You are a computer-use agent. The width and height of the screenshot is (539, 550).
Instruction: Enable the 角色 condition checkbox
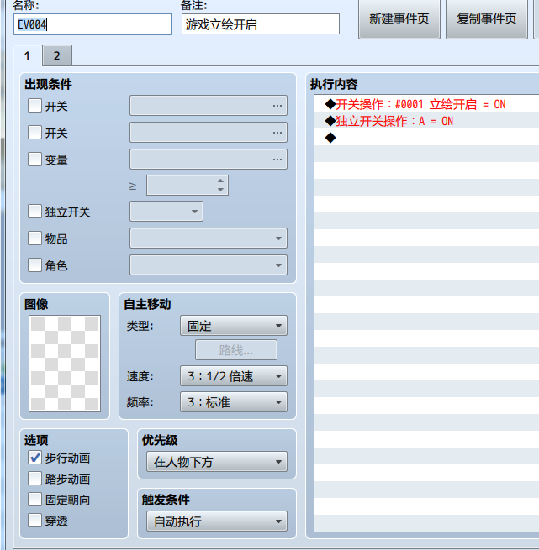[34, 265]
